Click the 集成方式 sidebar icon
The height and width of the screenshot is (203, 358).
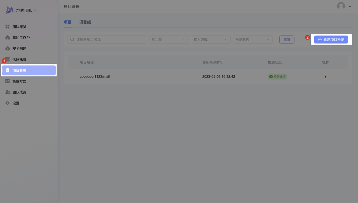point(8,81)
